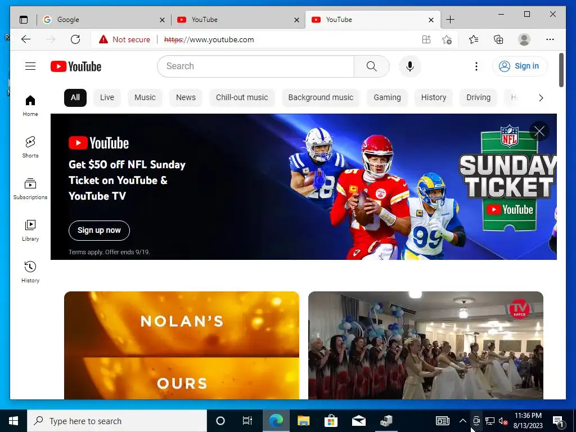Open the Nolan's Ours video thumbnail
This screenshot has width=576, height=432.
[x=182, y=345]
